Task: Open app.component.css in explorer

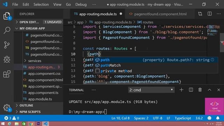Action: click(x=38, y=73)
